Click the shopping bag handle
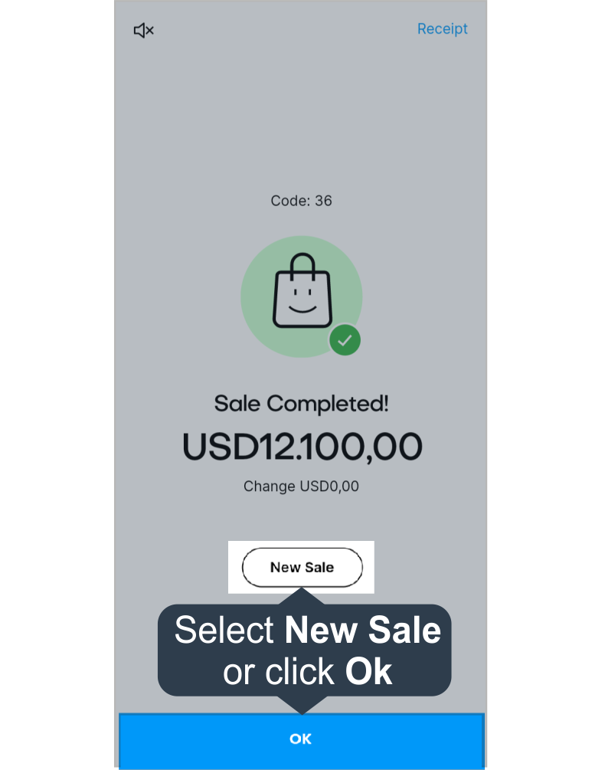This screenshot has height=770, width=605. (x=302, y=266)
